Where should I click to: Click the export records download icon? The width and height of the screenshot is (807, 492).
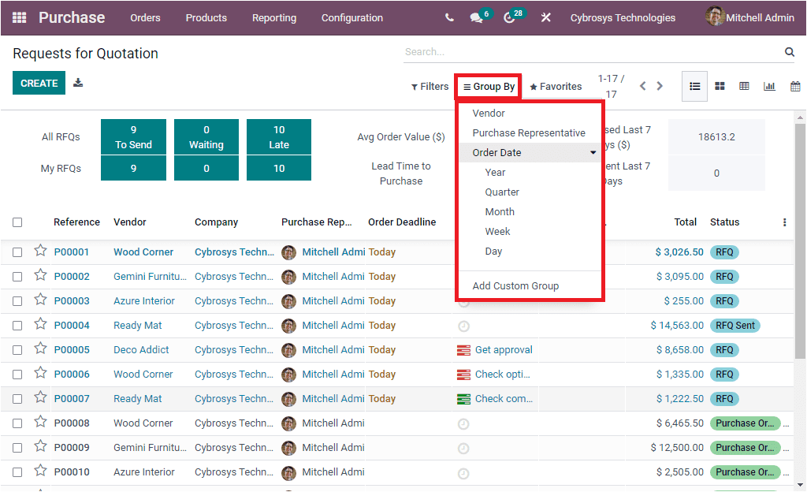coord(78,82)
